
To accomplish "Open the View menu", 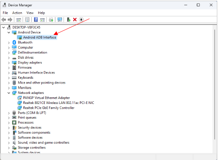I will click(x=30, y=13).
